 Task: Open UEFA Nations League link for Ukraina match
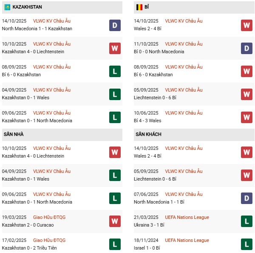pos(187,217)
